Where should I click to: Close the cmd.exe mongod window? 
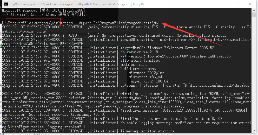(250, 4)
